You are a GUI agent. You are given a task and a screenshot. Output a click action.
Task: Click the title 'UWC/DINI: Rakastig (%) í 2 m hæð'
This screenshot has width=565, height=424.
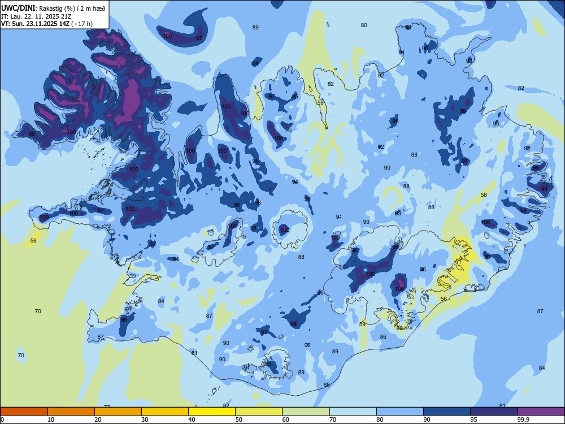[53, 8]
